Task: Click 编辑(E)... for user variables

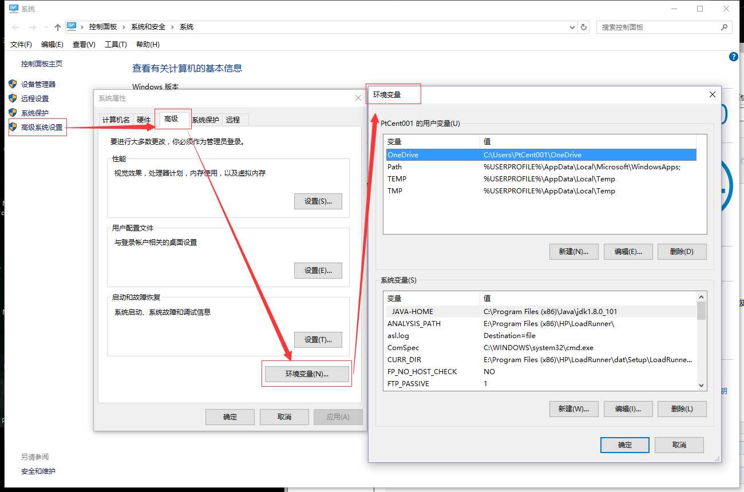Action: [628, 252]
